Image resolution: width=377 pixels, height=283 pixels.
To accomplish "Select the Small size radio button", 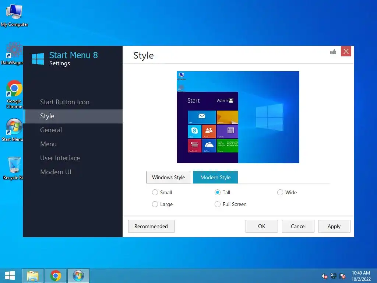I will (x=155, y=192).
